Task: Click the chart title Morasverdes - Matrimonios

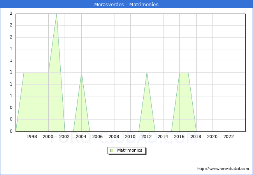Action: click(x=126, y=5)
